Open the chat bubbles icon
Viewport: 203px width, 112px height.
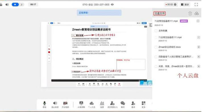[123, 103]
